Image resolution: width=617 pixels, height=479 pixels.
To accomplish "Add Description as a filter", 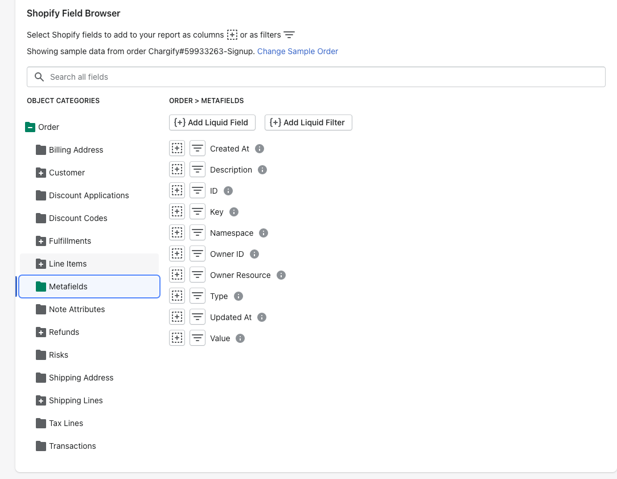I will (198, 170).
